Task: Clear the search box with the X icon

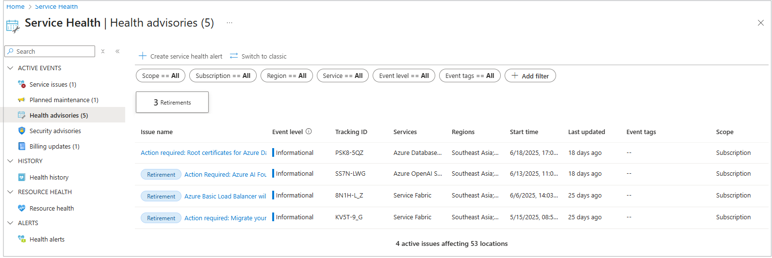Action: point(103,51)
